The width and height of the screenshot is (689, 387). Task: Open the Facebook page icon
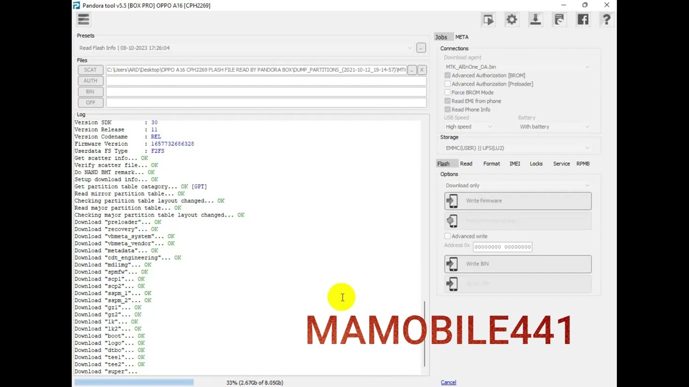click(583, 20)
